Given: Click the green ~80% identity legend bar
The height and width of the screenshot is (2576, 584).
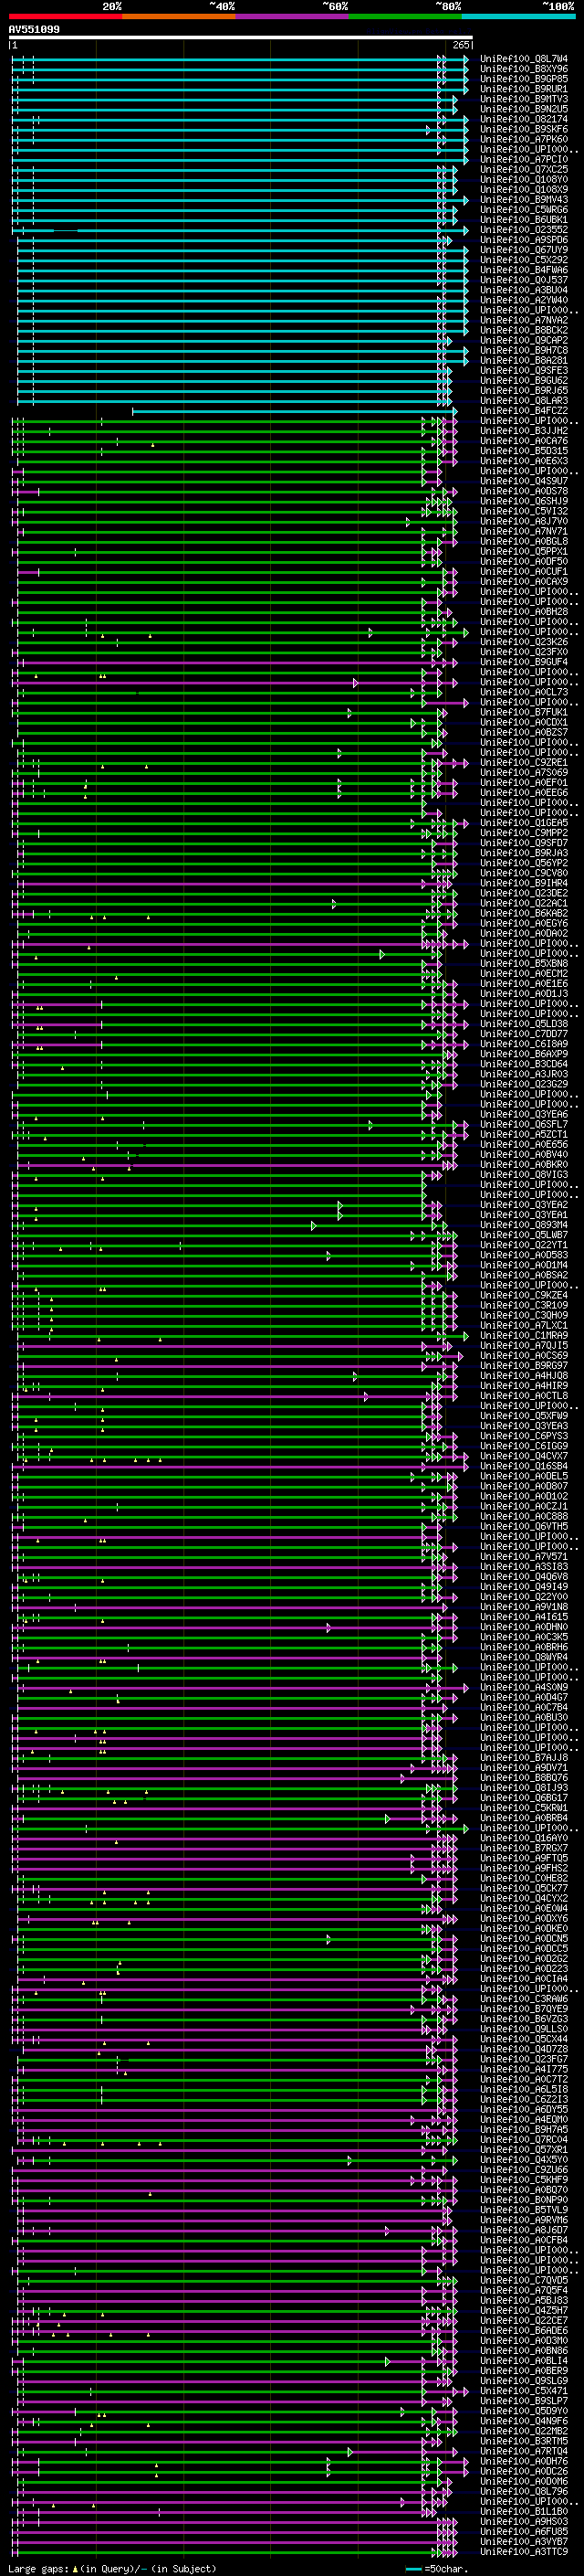Looking at the screenshot, I should tap(404, 16).
